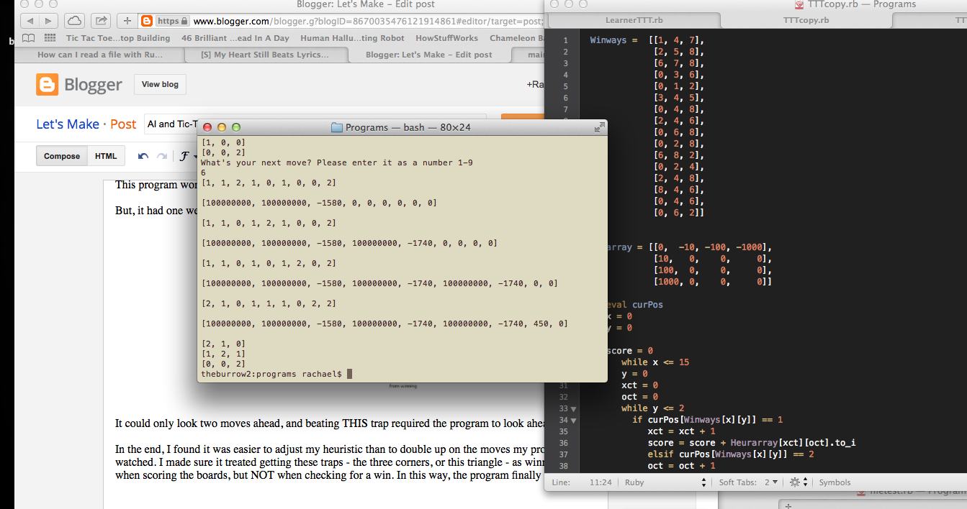The image size is (967, 509).
Task: Add bookmark with the plus button
Action: click(x=127, y=21)
